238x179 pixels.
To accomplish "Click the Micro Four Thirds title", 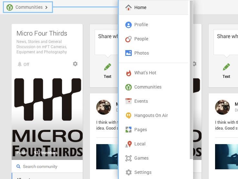I will click(42, 33).
